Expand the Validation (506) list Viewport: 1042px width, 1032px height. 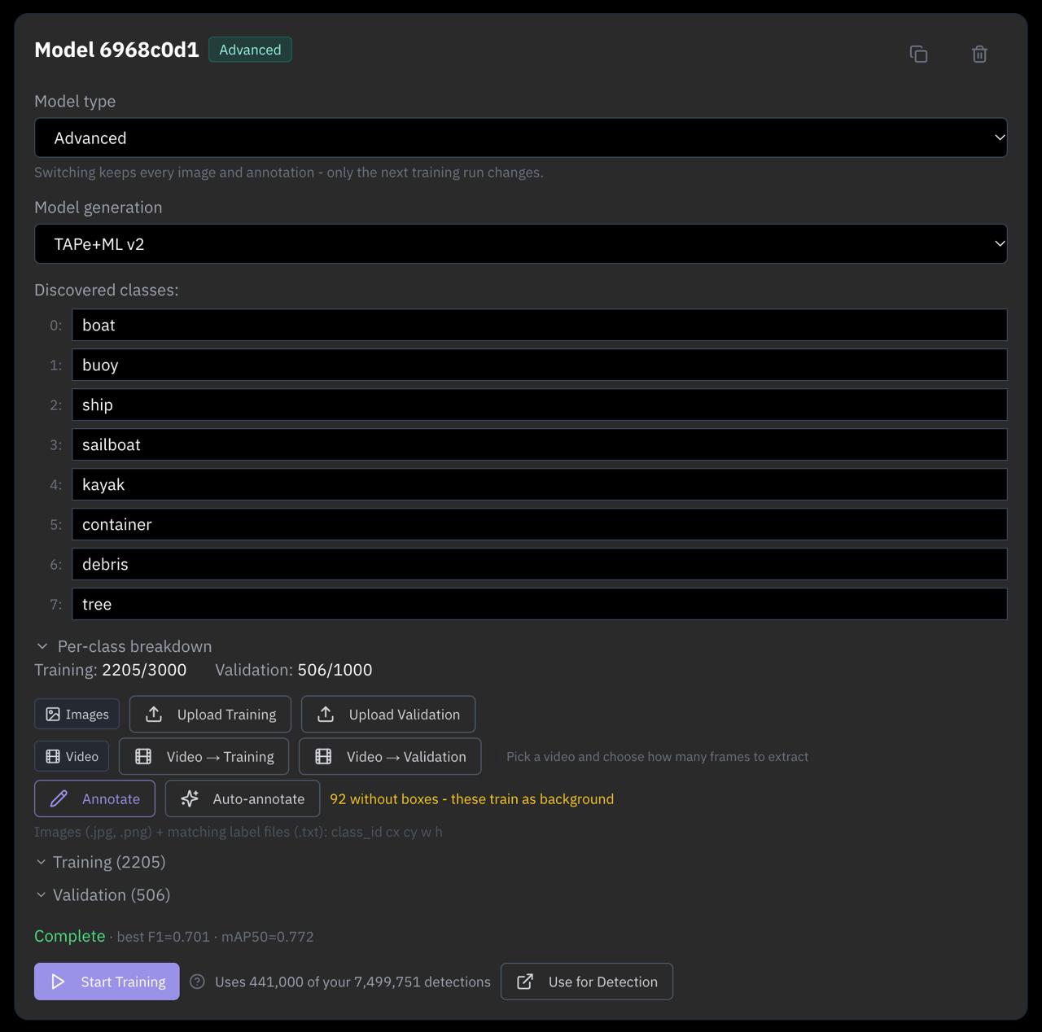103,894
